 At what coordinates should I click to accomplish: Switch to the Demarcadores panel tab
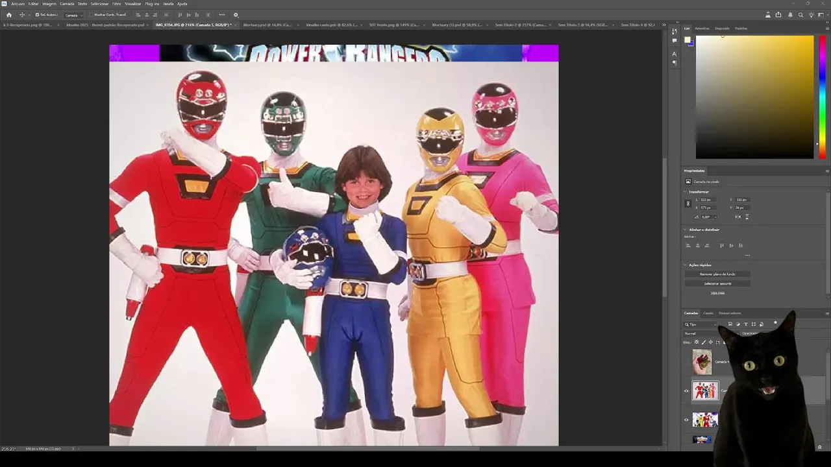tap(730, 313)
